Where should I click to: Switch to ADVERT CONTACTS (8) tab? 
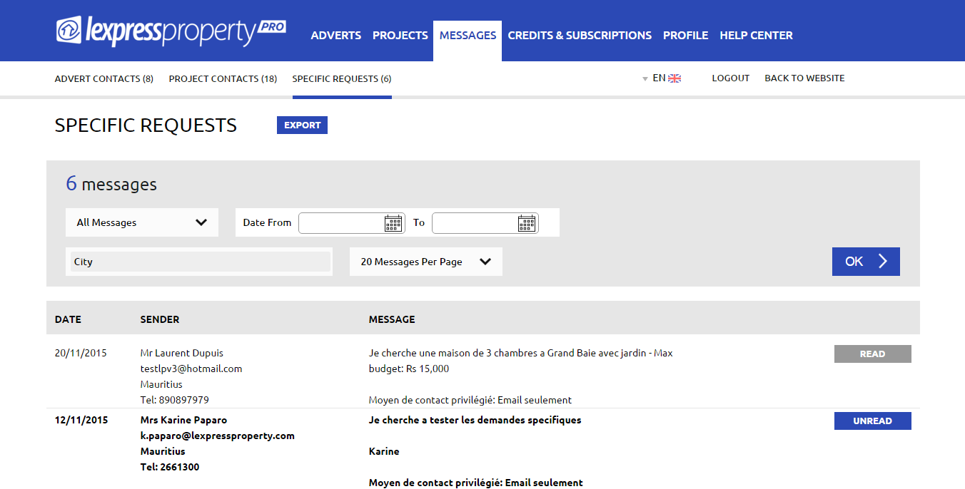pos(104,78)
